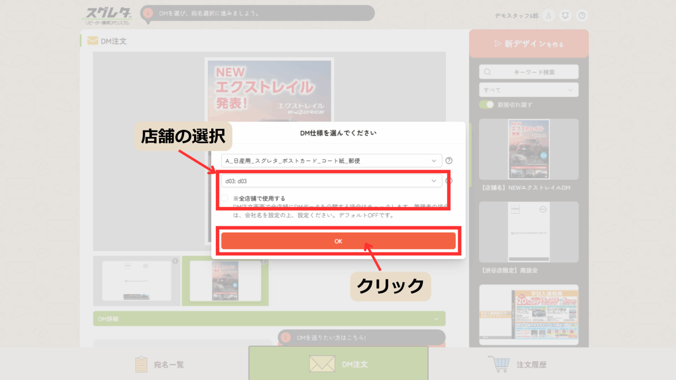The image size is (676, 380).
Task: Click the help question mark in header
Action: pos(582,16)
